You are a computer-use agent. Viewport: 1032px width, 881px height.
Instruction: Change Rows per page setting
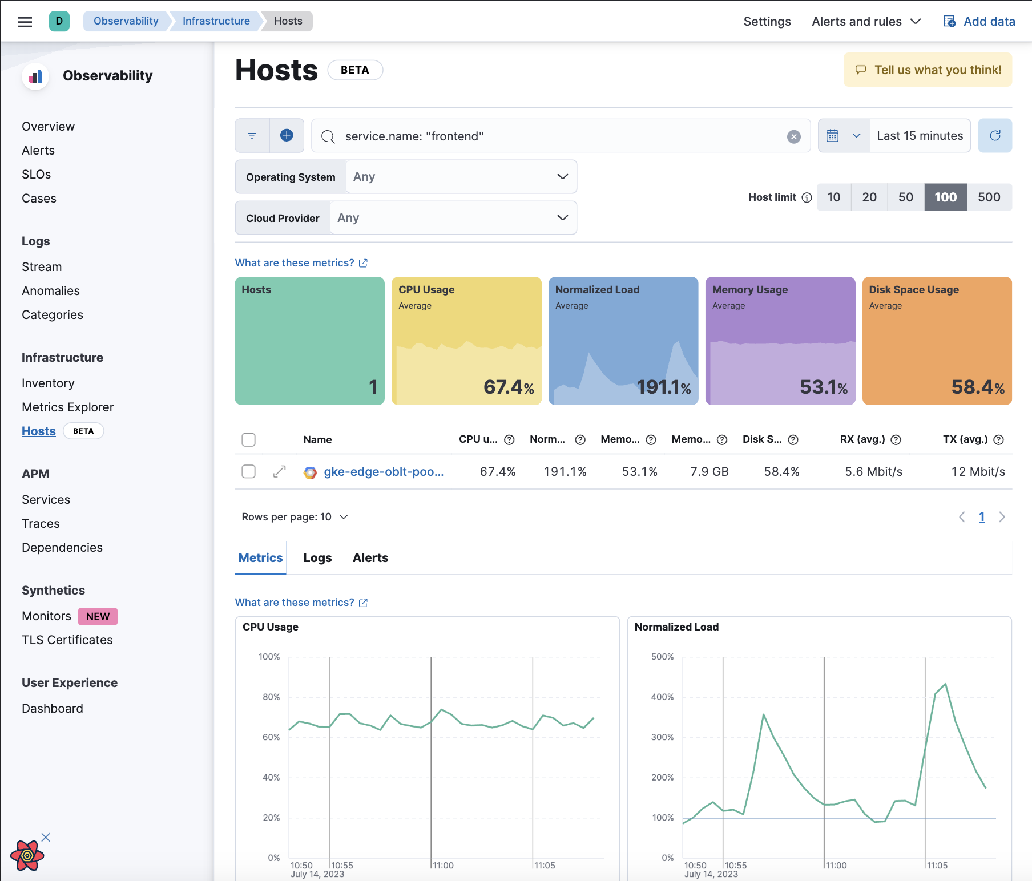[x=295, y=517]
